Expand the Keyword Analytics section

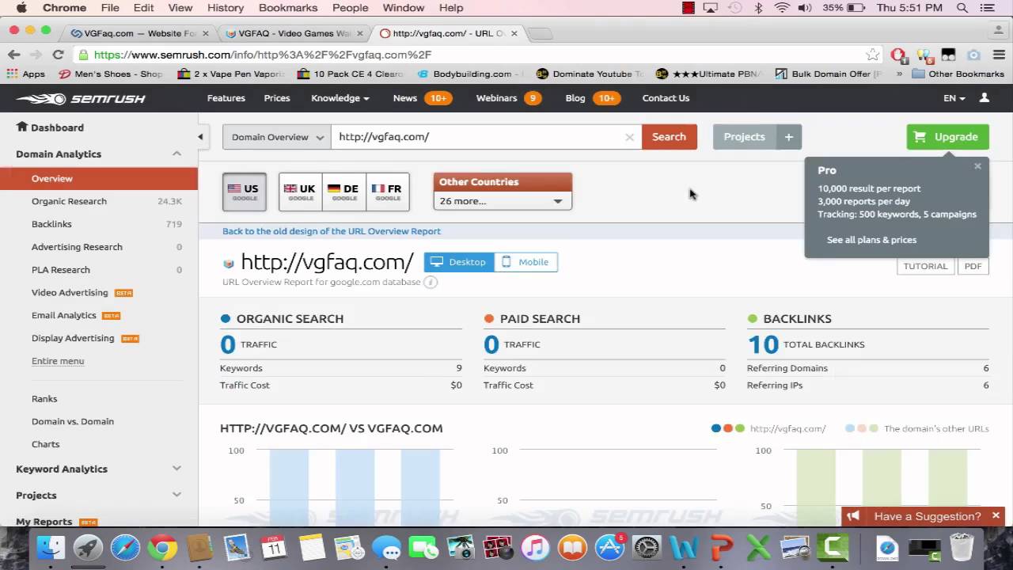pyautogui.click(x=177, y=469)
